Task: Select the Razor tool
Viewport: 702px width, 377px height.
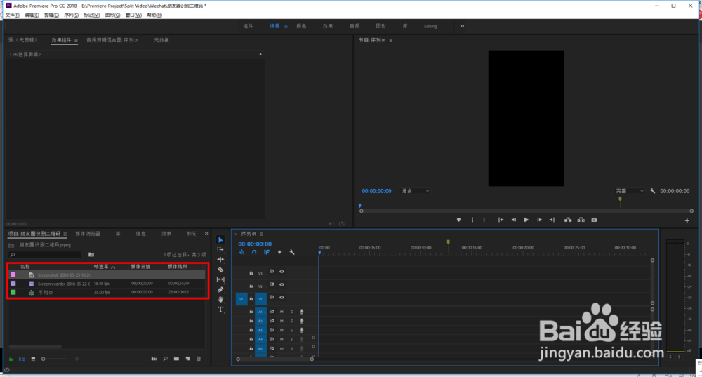Action: click(220, 270)
